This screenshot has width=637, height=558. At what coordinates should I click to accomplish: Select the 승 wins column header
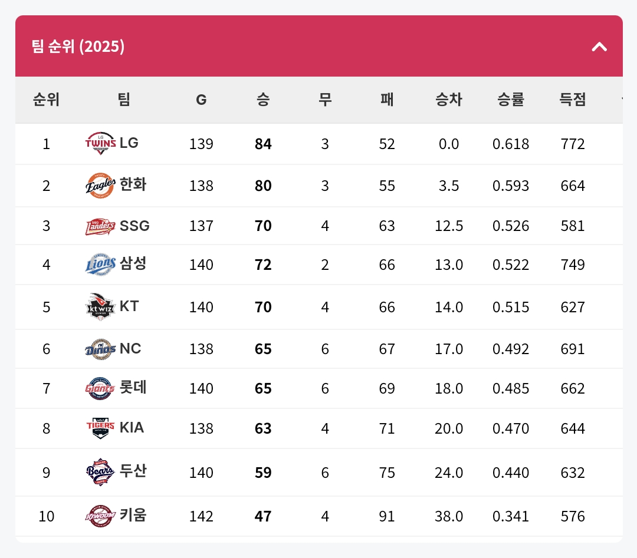point(263,100)
